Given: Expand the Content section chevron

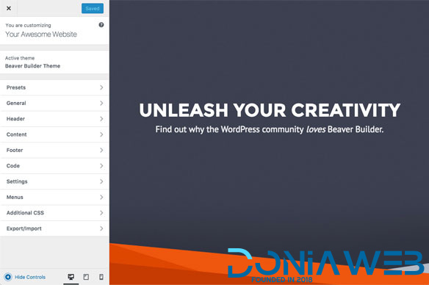Looking at the screenshot, I should [101, 134].
